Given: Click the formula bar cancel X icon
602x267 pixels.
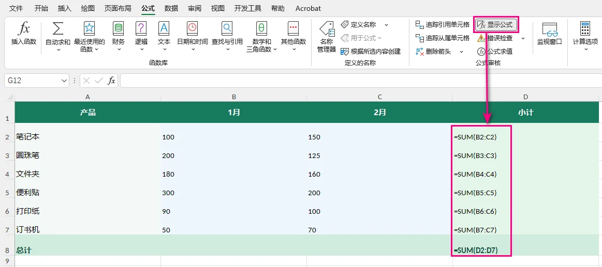Looking at the screenshot, I should [x=87, y=81].
